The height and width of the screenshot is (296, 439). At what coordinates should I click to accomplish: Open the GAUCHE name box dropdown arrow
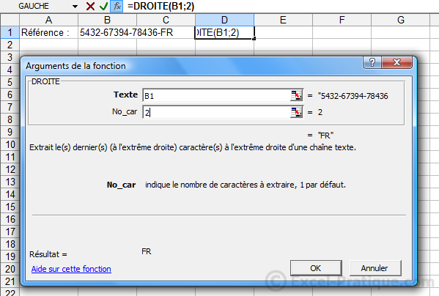pyautogui.click(x=75, y=6)
